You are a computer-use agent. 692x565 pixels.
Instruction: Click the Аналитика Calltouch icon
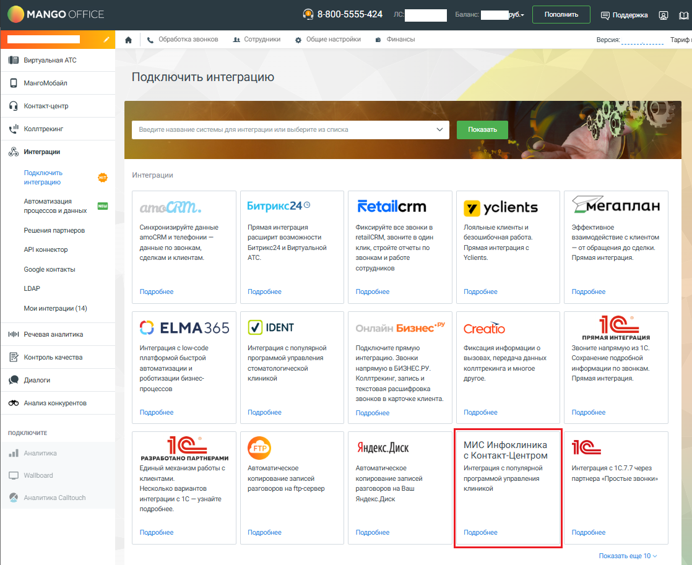[x=14, y=498]
